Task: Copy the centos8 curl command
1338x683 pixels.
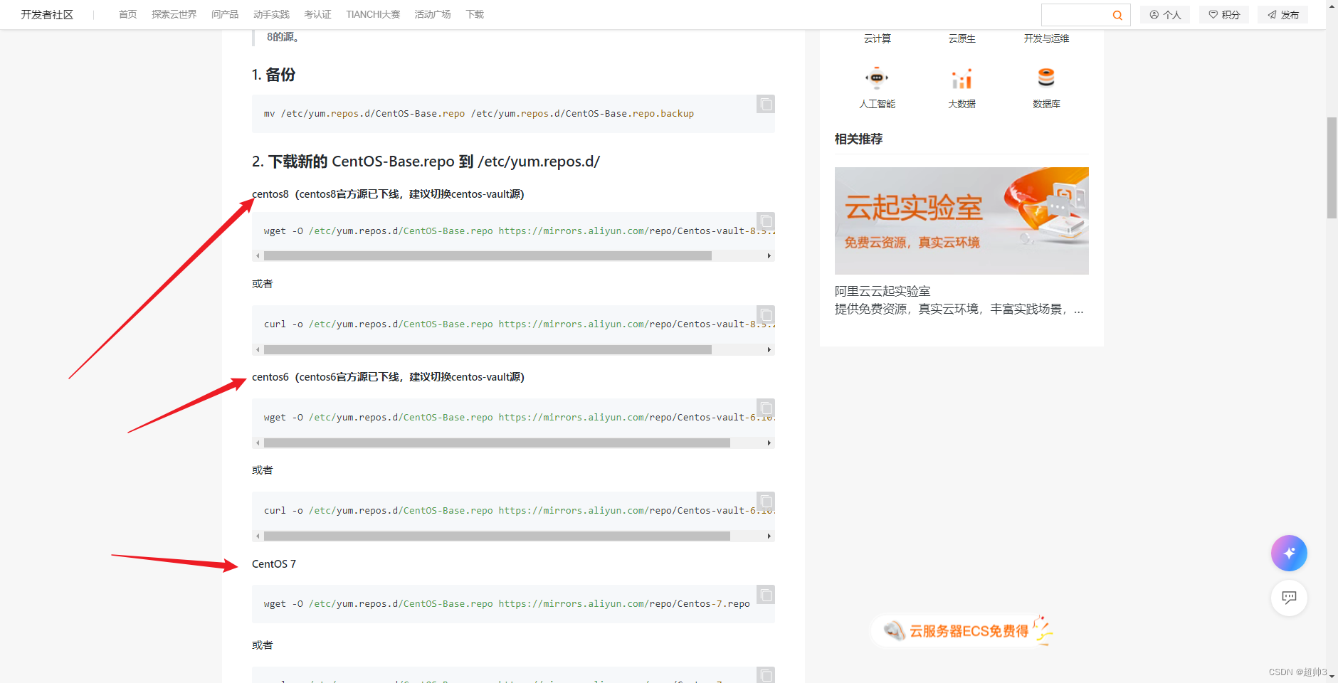Action: coord(766,314)
